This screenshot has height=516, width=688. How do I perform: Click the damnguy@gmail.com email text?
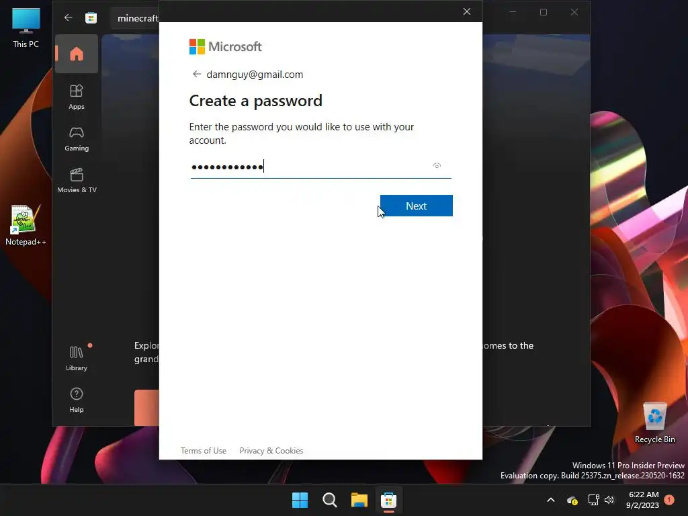(255, 75)
